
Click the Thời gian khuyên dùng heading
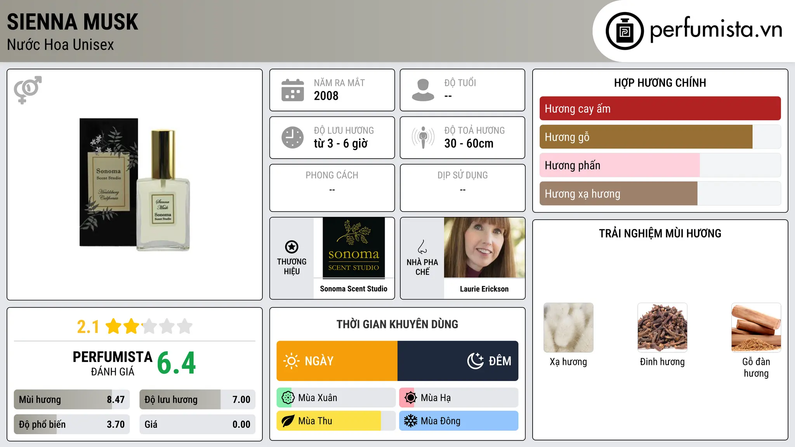click(397, 324)
